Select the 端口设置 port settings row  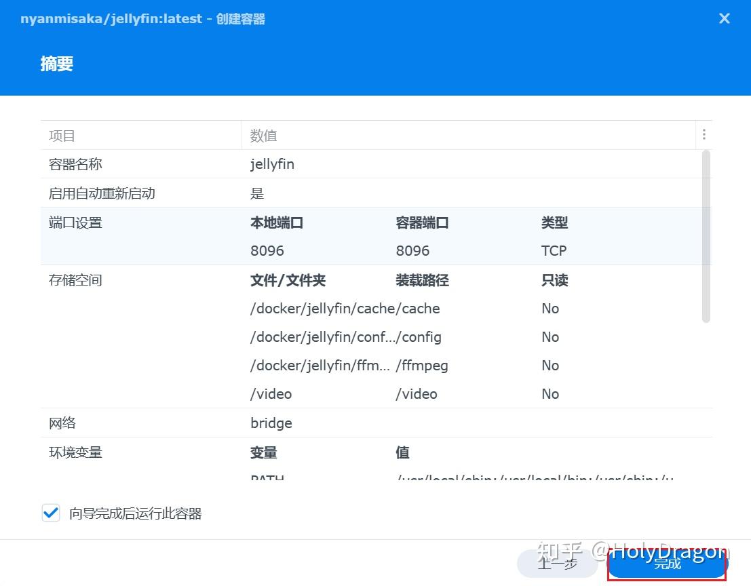[x=75, y=222]
